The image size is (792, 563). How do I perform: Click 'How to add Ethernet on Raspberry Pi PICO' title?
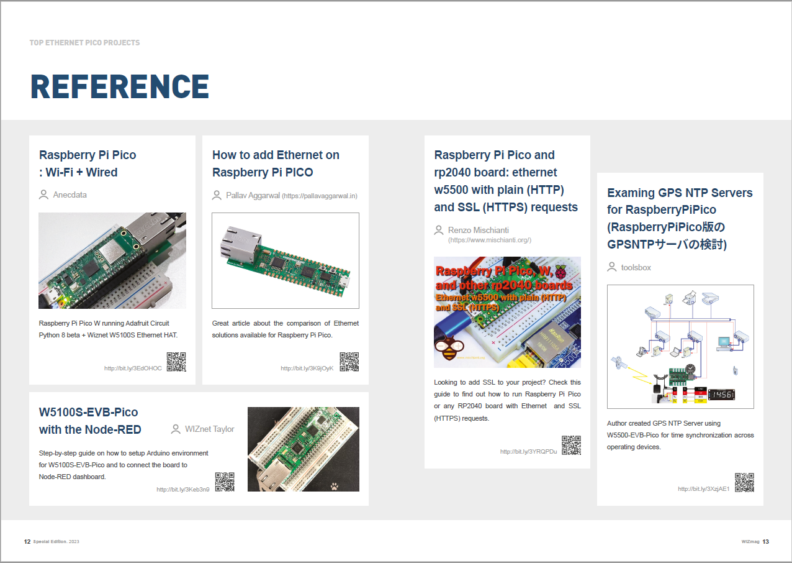276,163
